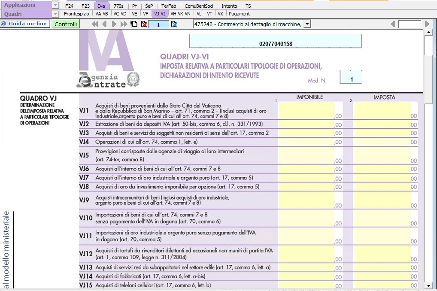Go to the VL quadro tab
This screenshot has width=437, height=291.
[199, 14]
